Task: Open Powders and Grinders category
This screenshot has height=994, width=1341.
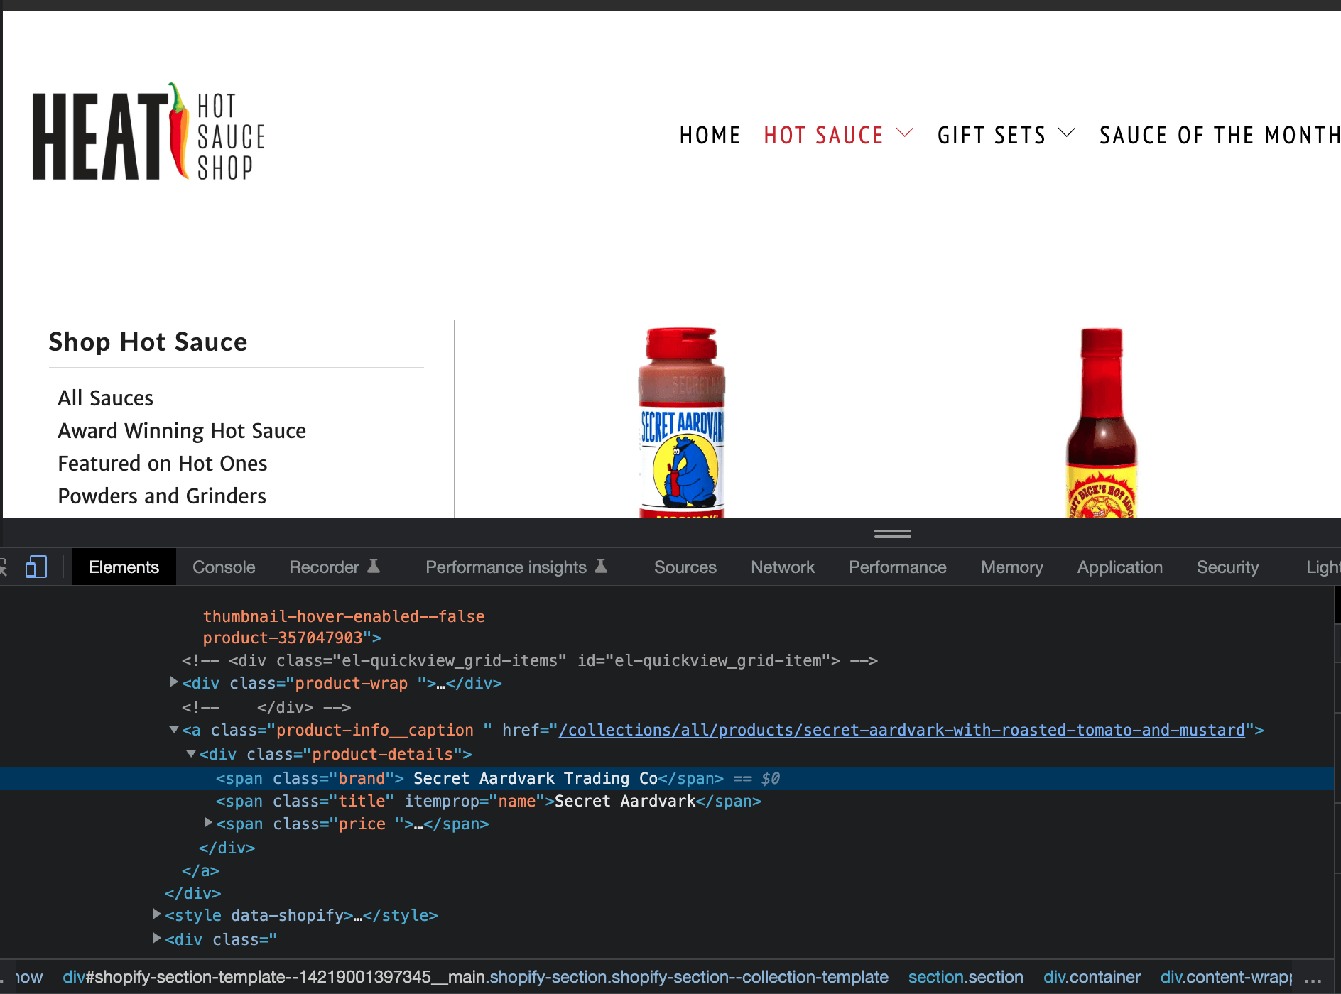Action: pyautogui.click(x=162, y=496)
